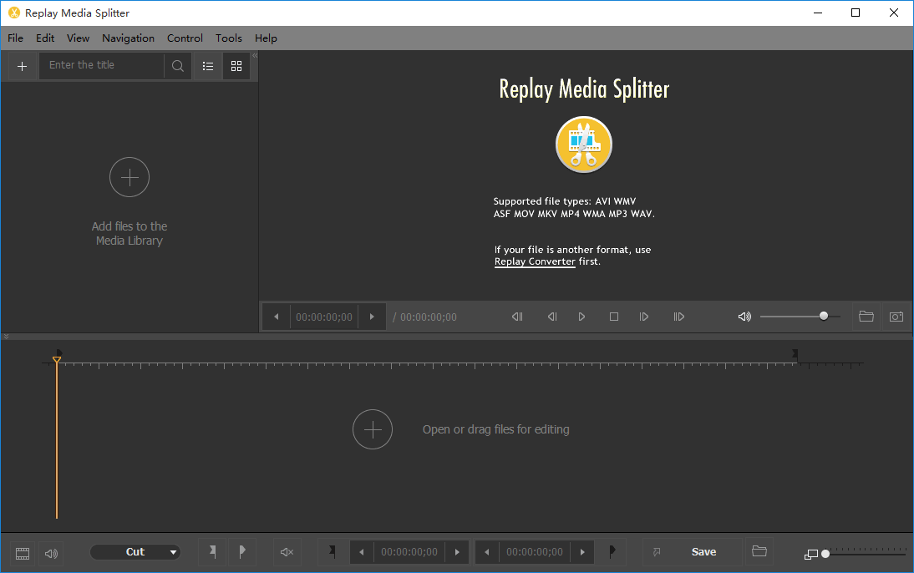Take a snapshot with the camera icon
This screenshot has width=914, height=573.
click(896, 317)
